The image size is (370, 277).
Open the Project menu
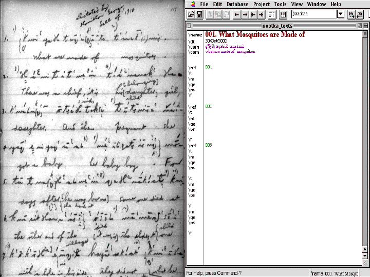tap(262, 4)
